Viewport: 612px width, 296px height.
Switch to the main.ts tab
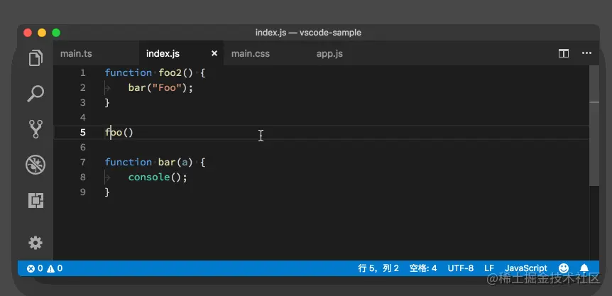[x=76, y=53]
